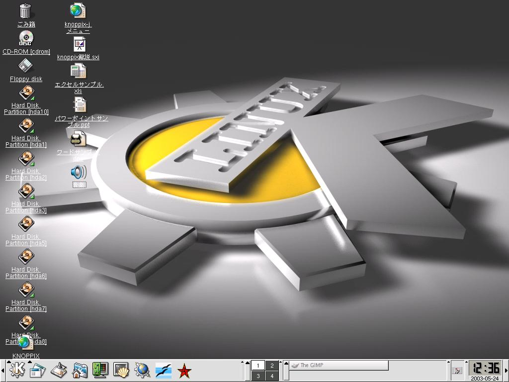Open the trash can desktop icon

click(25, 11)
